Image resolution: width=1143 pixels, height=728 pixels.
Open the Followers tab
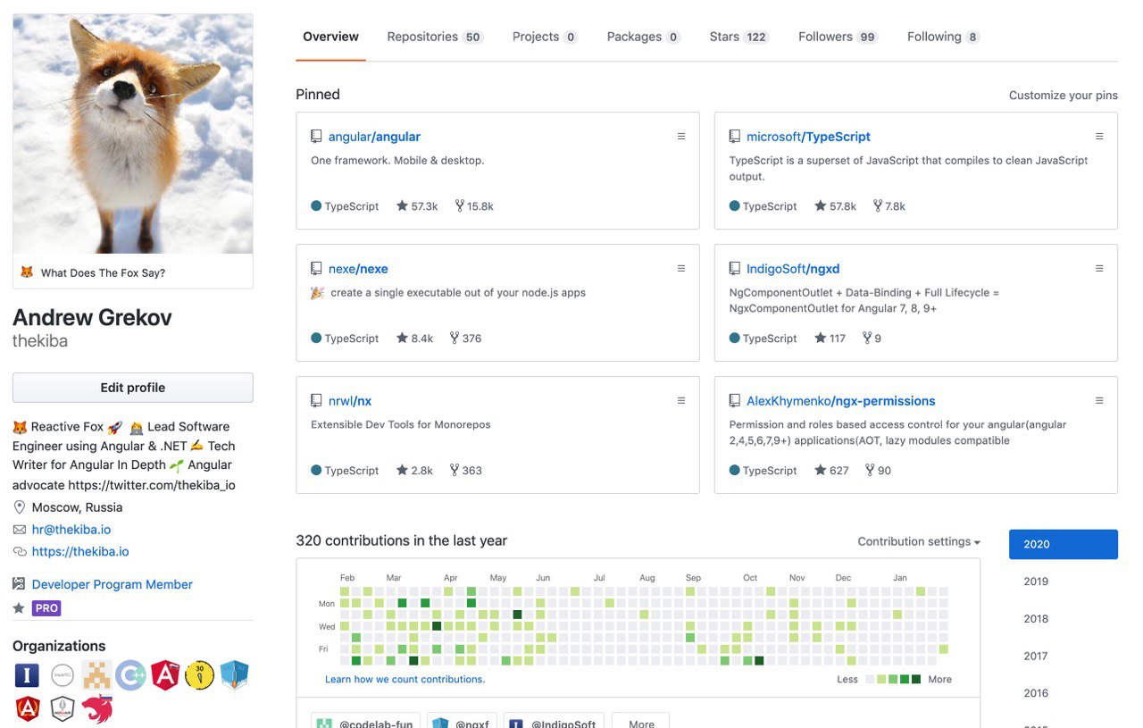coord(838,37)
